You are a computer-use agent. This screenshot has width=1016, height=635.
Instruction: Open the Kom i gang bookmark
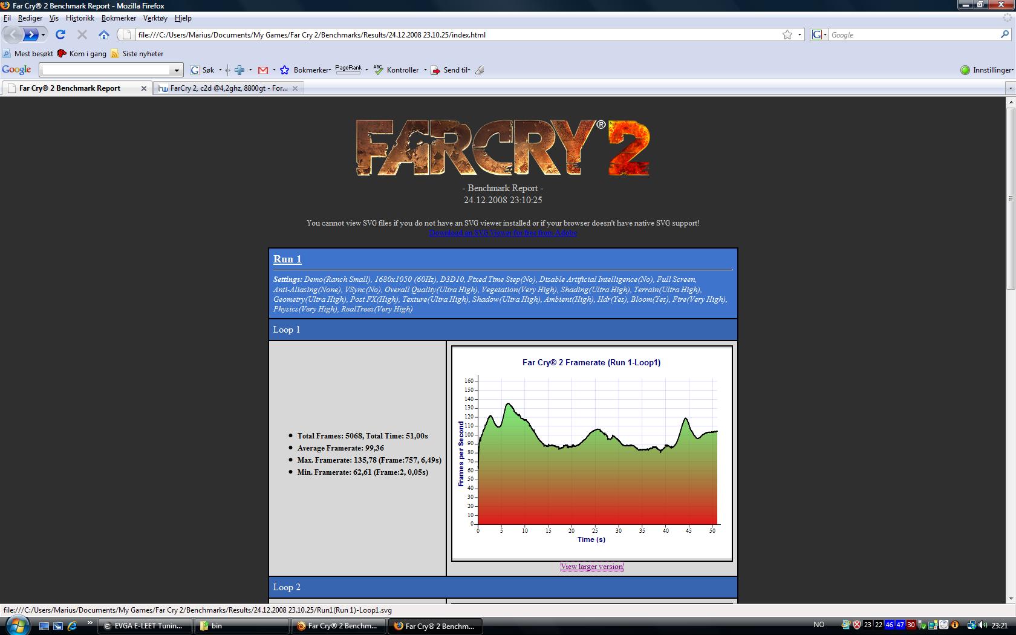pos(82,53)
